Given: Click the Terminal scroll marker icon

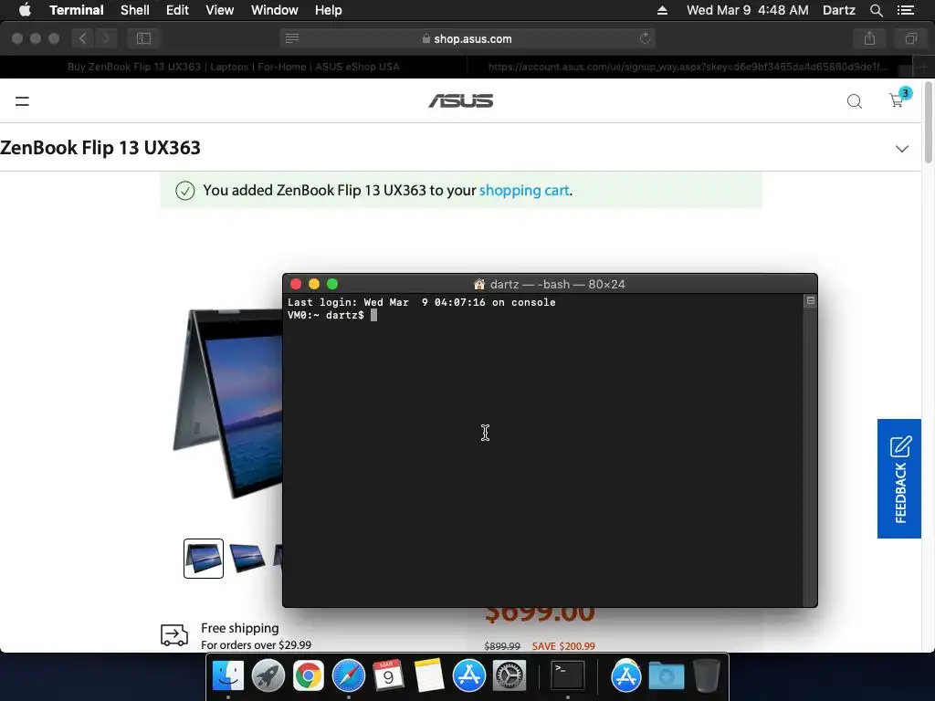Looking at the screenshot, I should pos(811,301).
